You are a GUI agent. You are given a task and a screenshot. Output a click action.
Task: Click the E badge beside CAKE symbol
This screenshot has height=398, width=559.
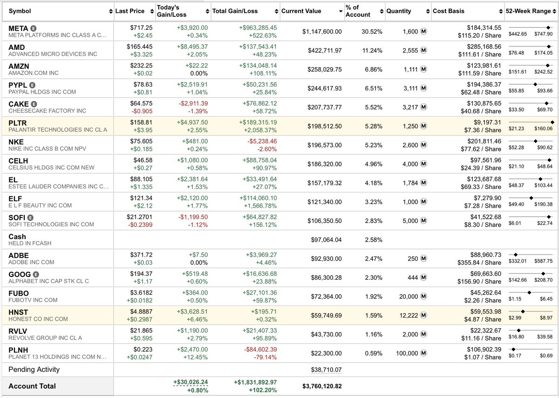pyautogui.click(x=34, y=104)
